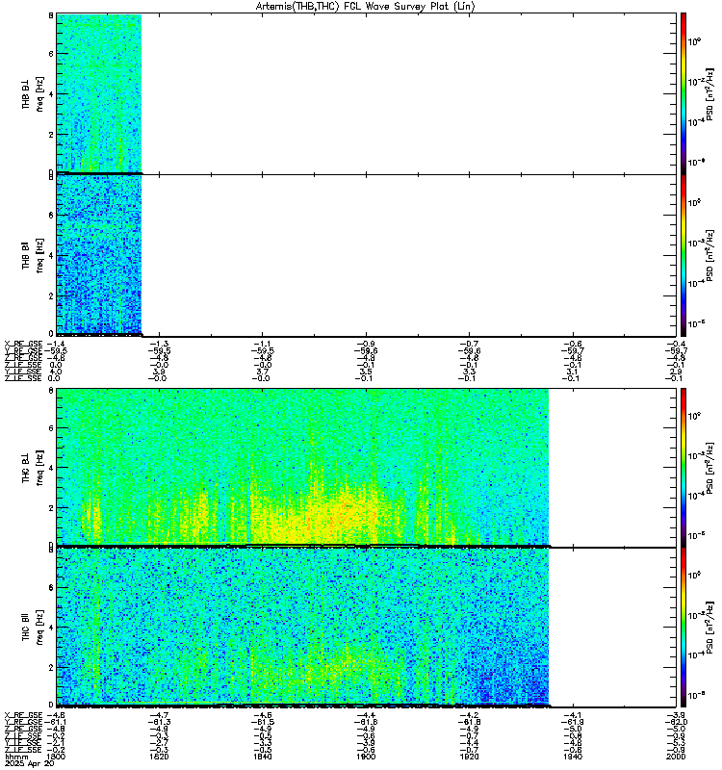Click the 'hhmm' time axis label

click(15, 757)
